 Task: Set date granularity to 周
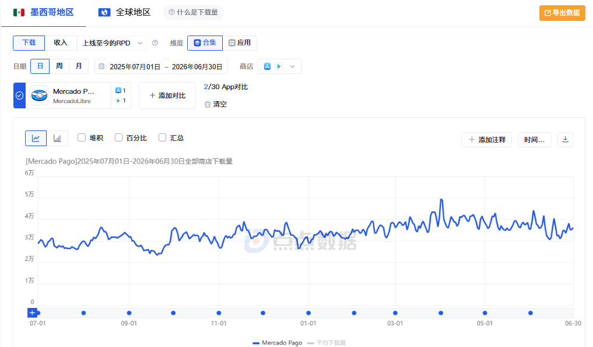59,66
